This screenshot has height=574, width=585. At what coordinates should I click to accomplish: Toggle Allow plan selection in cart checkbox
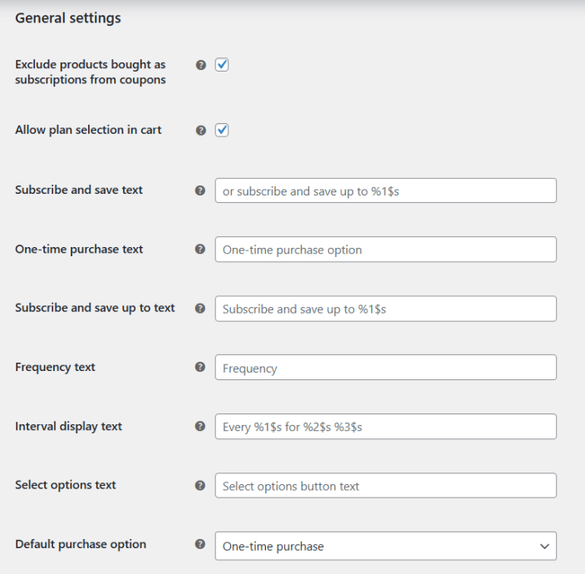click(222, 131)
